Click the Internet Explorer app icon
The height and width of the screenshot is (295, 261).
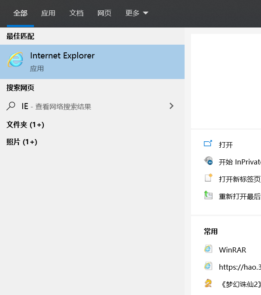pyautogui.click(x=15, y=60)
